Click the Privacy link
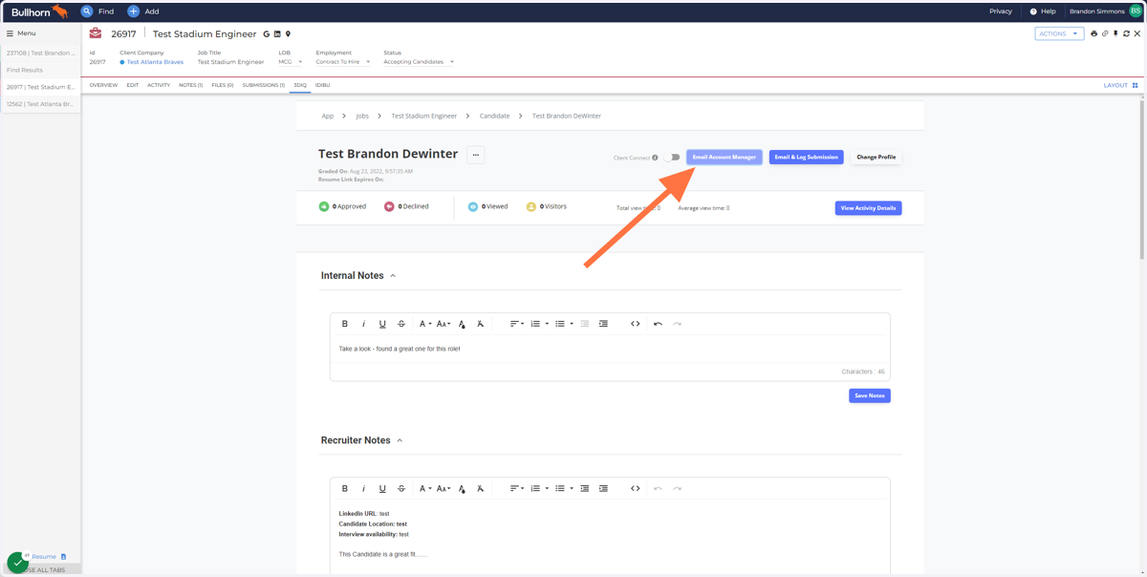Image resolution: width=1147 pixels, height=577 pixels. coord(1001,11)
